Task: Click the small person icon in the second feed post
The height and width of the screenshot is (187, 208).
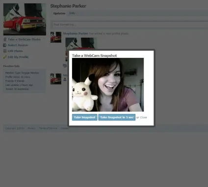Action: coord(65,80)
